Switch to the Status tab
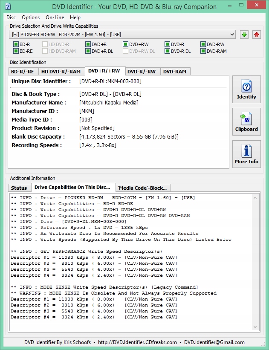 (19, 188)
